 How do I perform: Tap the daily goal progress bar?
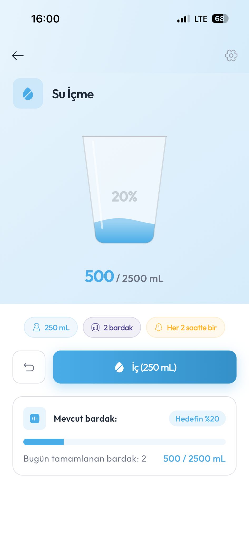pyautogui.click(x=124, y=442)
